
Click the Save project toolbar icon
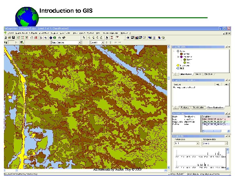click(14, 37)
